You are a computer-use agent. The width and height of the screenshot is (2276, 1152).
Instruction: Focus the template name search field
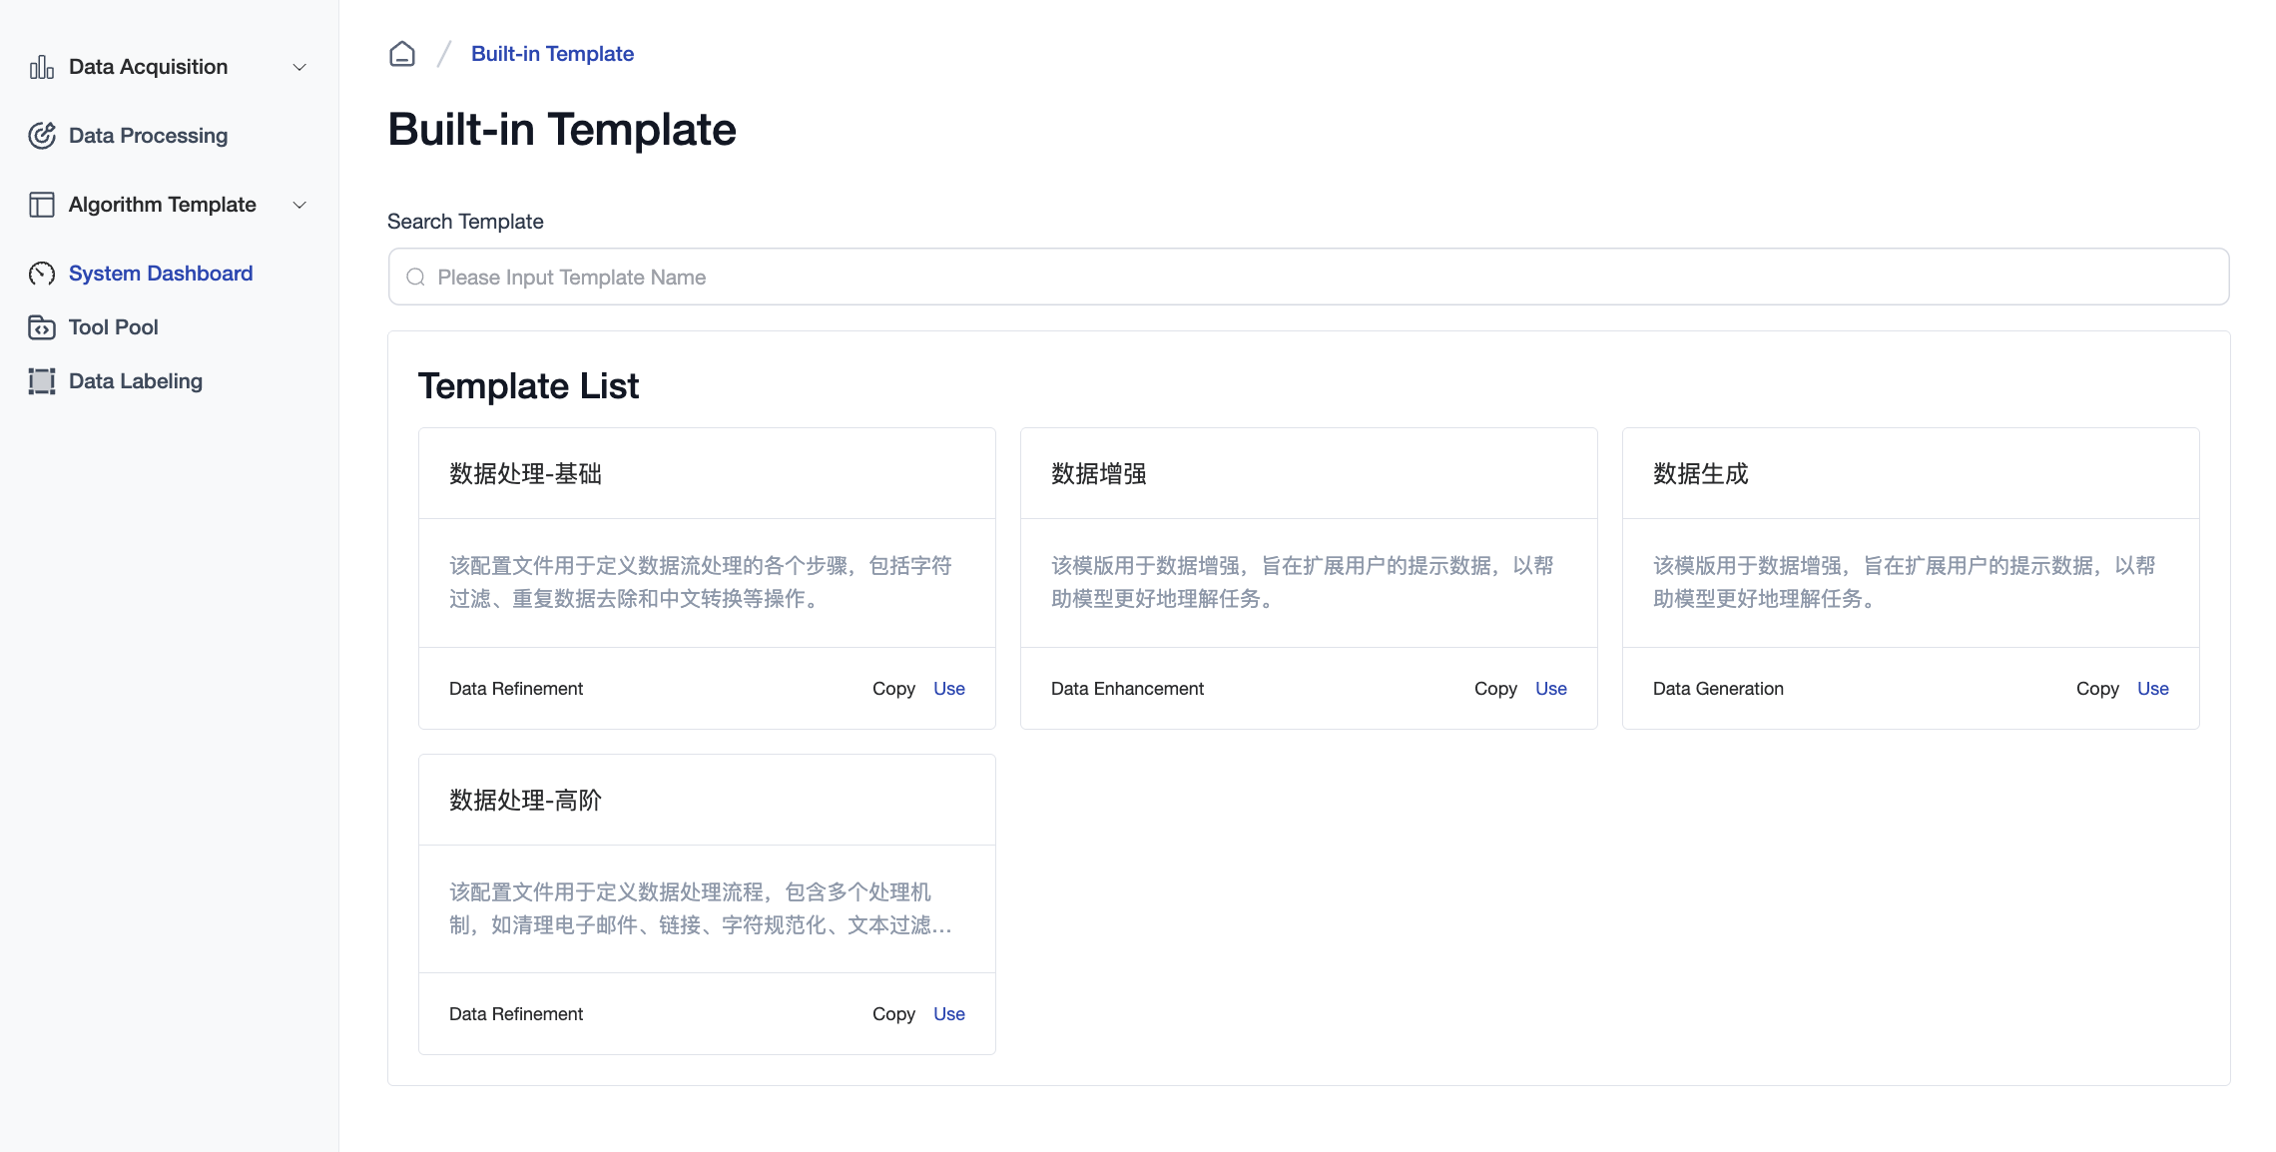tap(1308, 278)
